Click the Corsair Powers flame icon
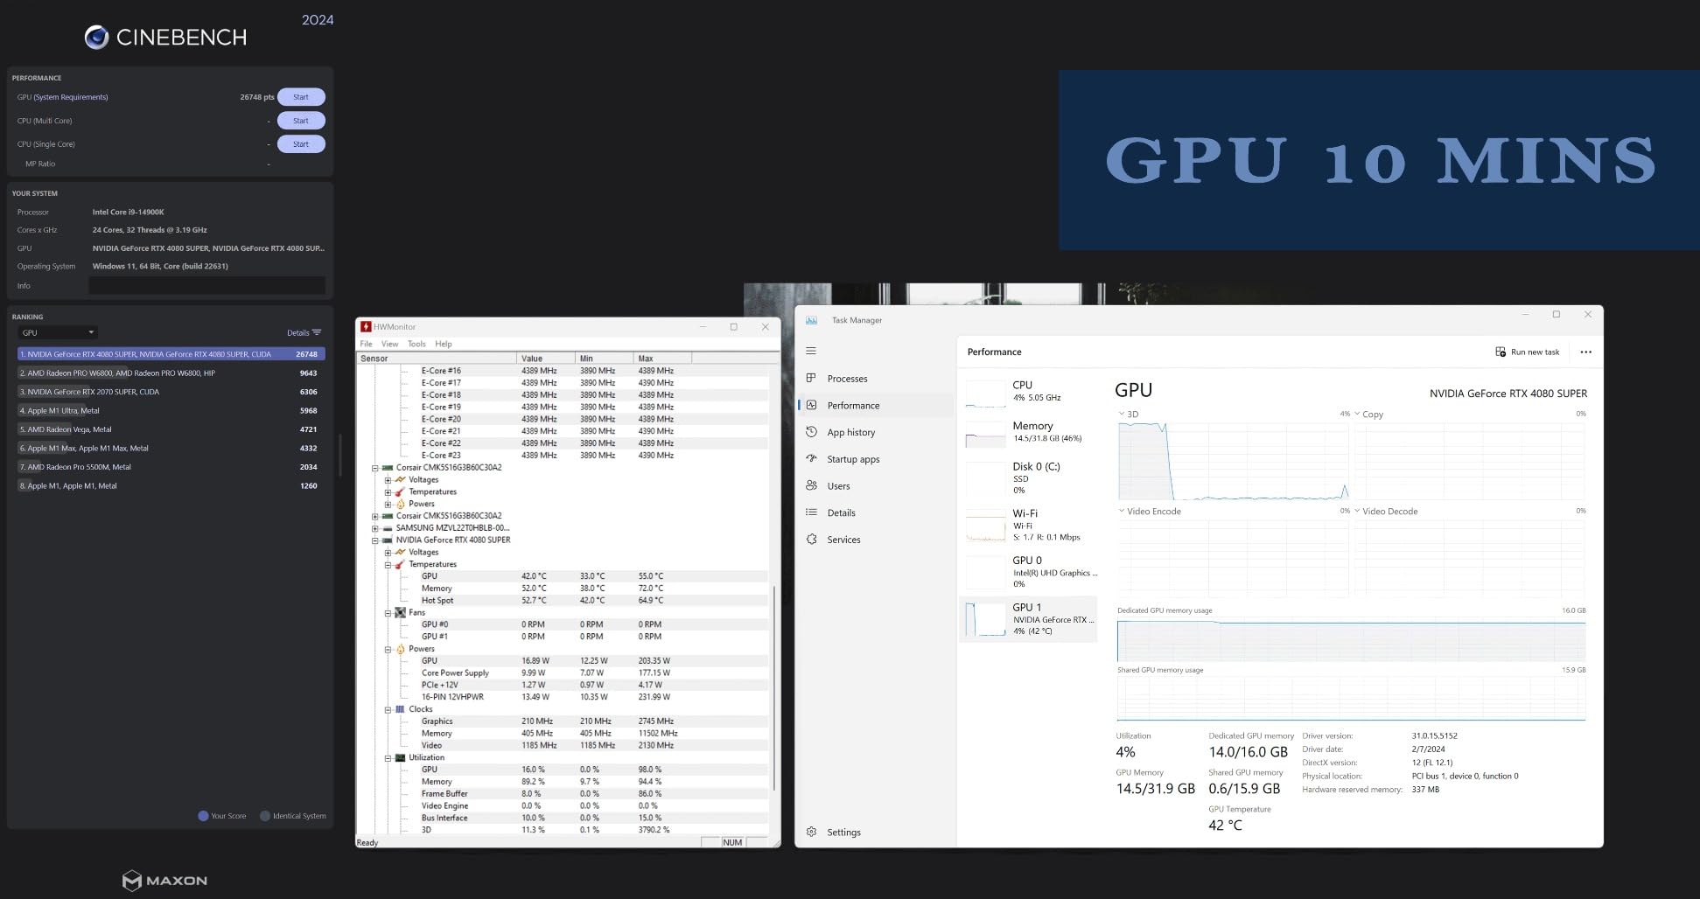Viewport: 1700px width, 899px height. (401, 504)
